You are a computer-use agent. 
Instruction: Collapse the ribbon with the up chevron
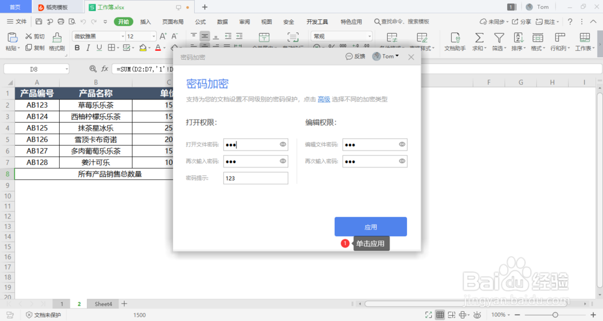(594, 22)
